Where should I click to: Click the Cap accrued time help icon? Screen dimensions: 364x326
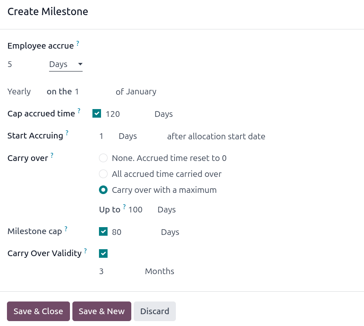(79, 110)
